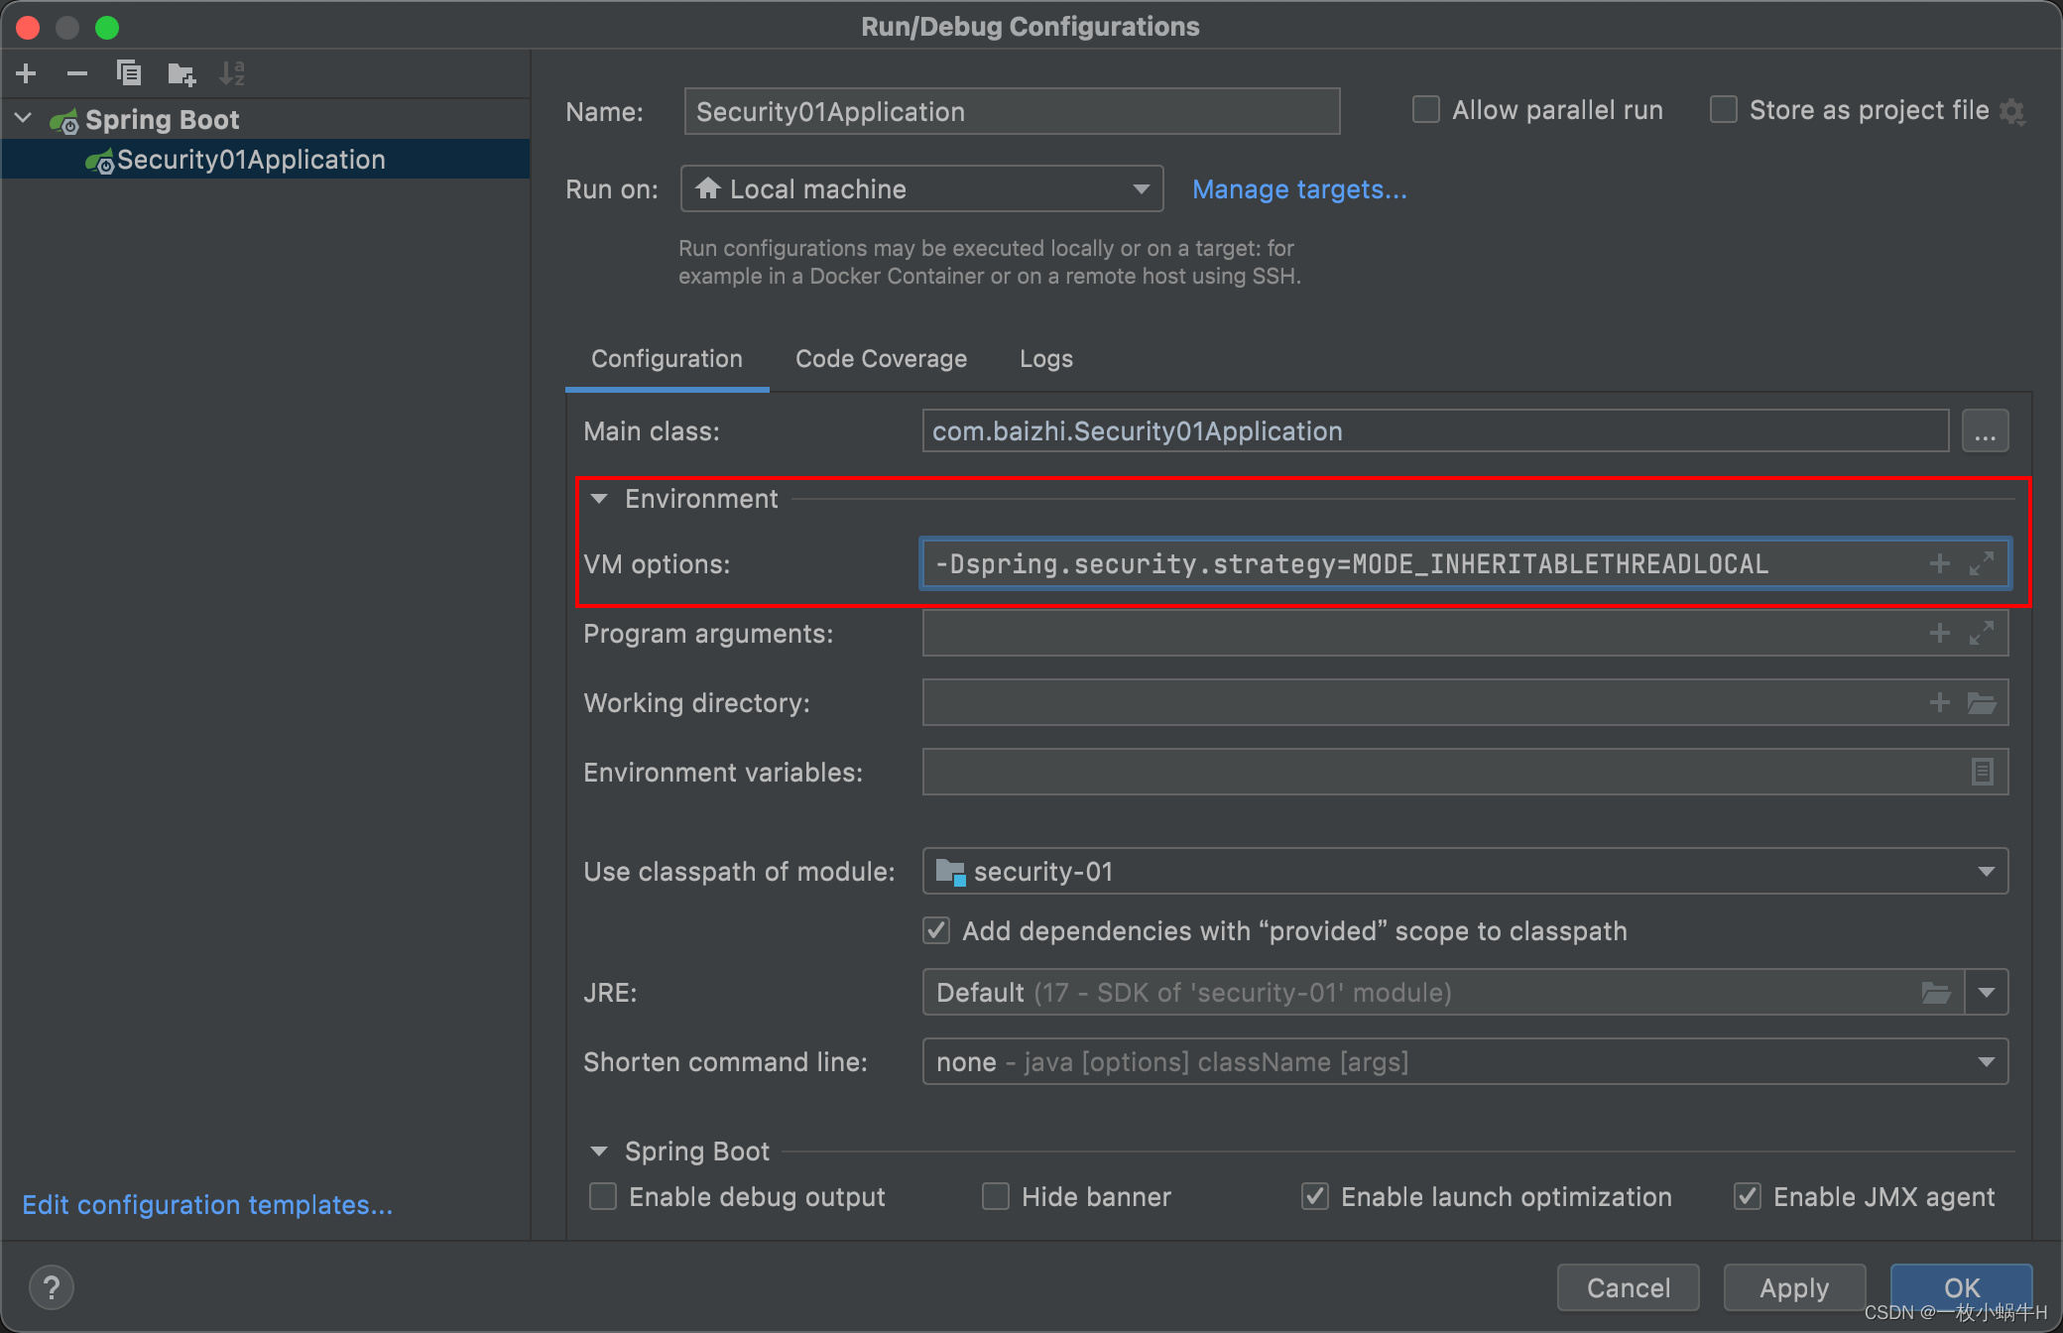The width and height of the screenshot is (2063, 1333).
Task: Click Manage targets link
Action: point(1296,189)
